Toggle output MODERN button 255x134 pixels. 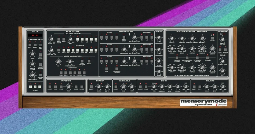click(225, 50)
